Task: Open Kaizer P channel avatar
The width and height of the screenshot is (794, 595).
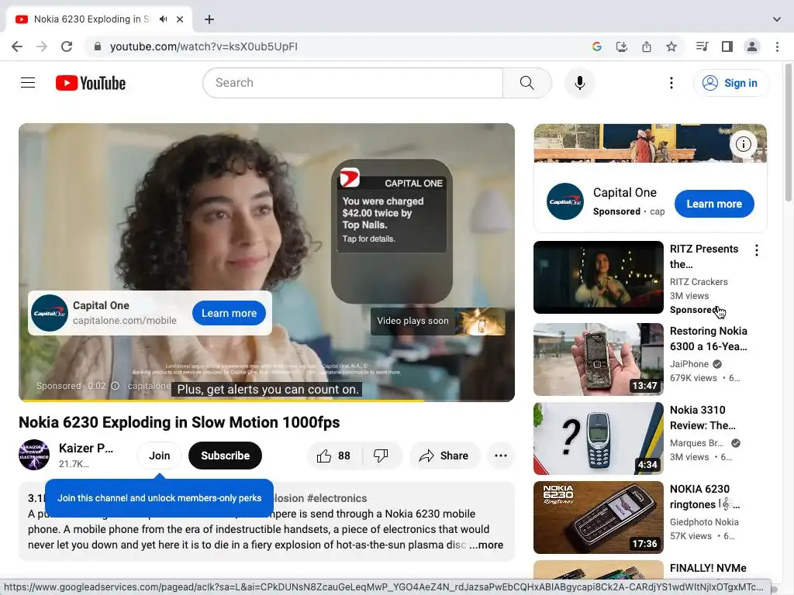Action: (x=34, y=455)
